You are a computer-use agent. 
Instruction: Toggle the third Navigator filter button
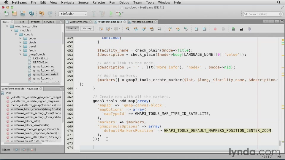[32, 150]
